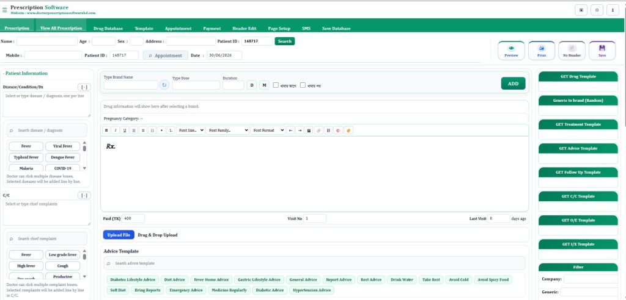Click the GET Advice Template header
The width and height of the screenshot is (626, 300).
[x=578, y=148]
